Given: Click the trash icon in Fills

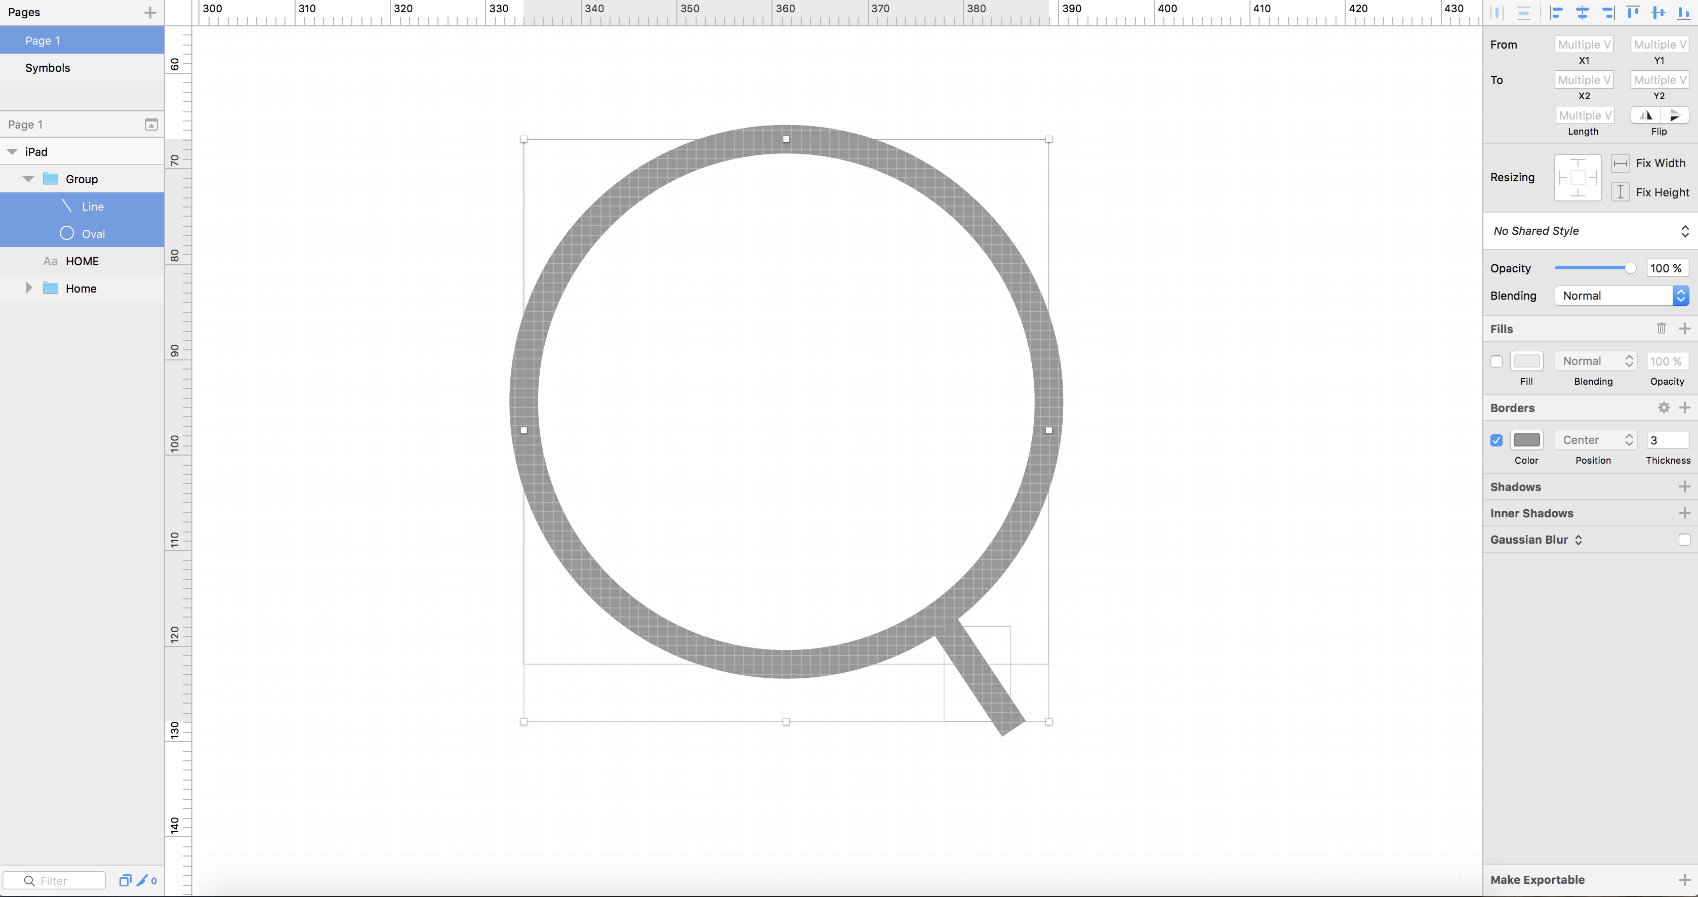Looking at the screenshot, I should [1661, 328].
